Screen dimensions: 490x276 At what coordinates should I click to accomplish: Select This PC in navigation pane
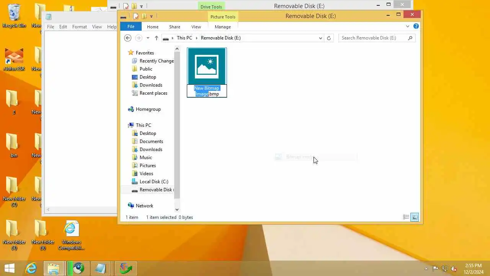click(x=144, y=125)
